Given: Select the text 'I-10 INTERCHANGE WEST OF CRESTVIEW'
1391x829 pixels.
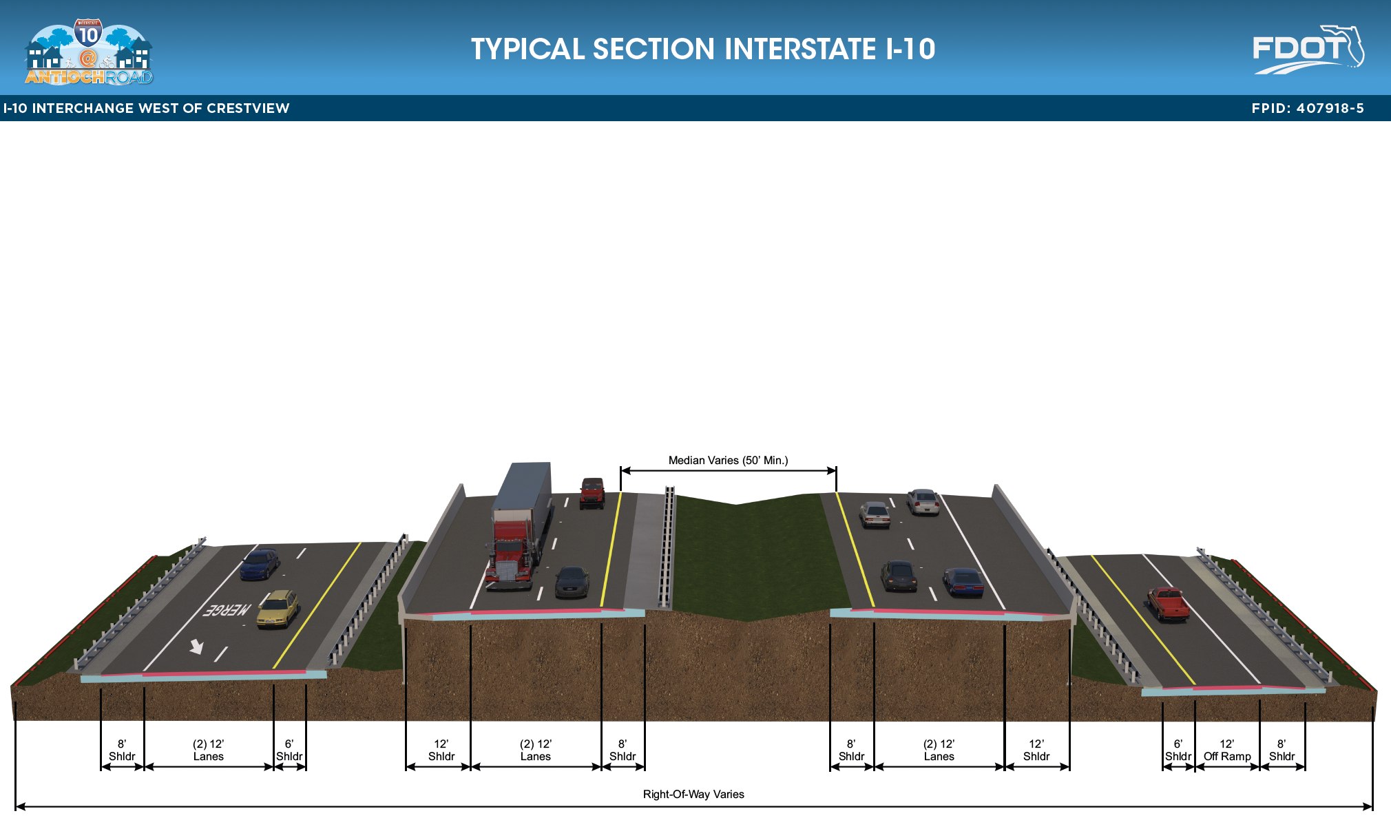Looking at the screenshot, I should pyautogui.click(x=147, y=108).
